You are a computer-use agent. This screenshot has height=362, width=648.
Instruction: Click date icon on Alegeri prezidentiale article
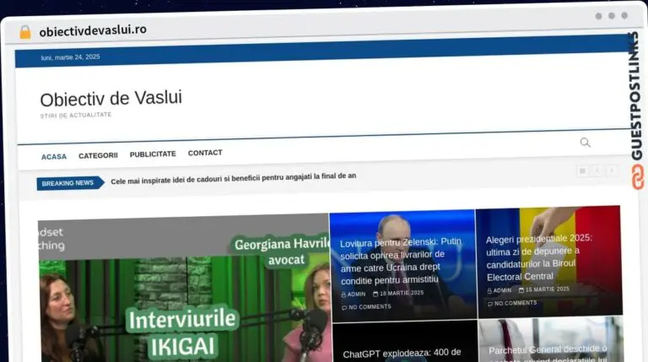click(x=521, y=289)
